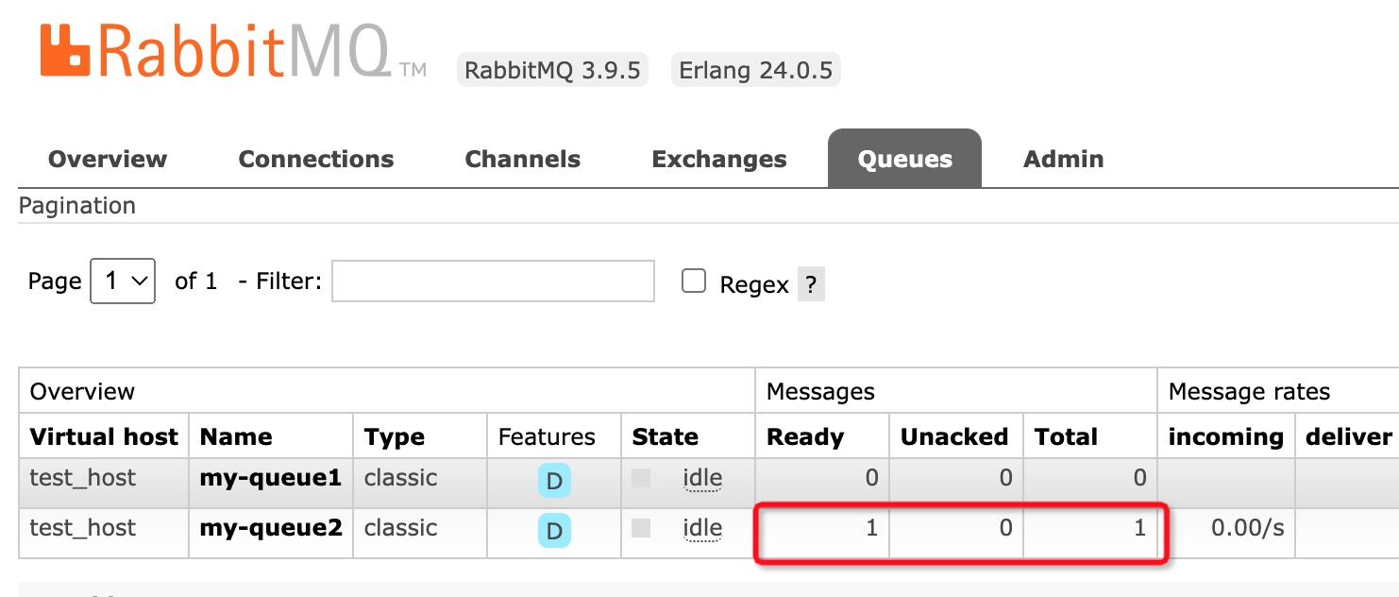Screen dimensions: 1399x597
Task: Enable the Regex checkbox
Action: tap(695, 279)
